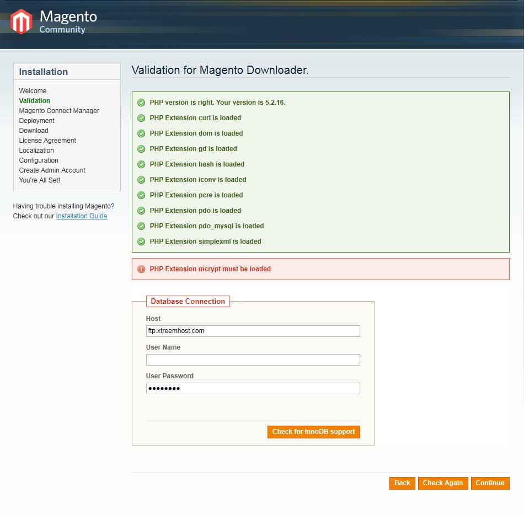Select Localization step in sidebar

[36, 151]
